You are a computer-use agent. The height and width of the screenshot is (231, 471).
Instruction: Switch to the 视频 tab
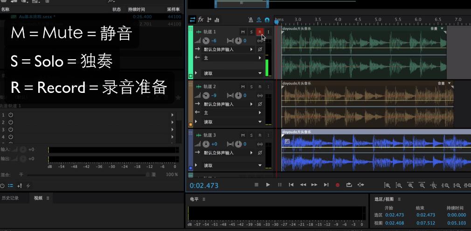click(x=38, y=198)
